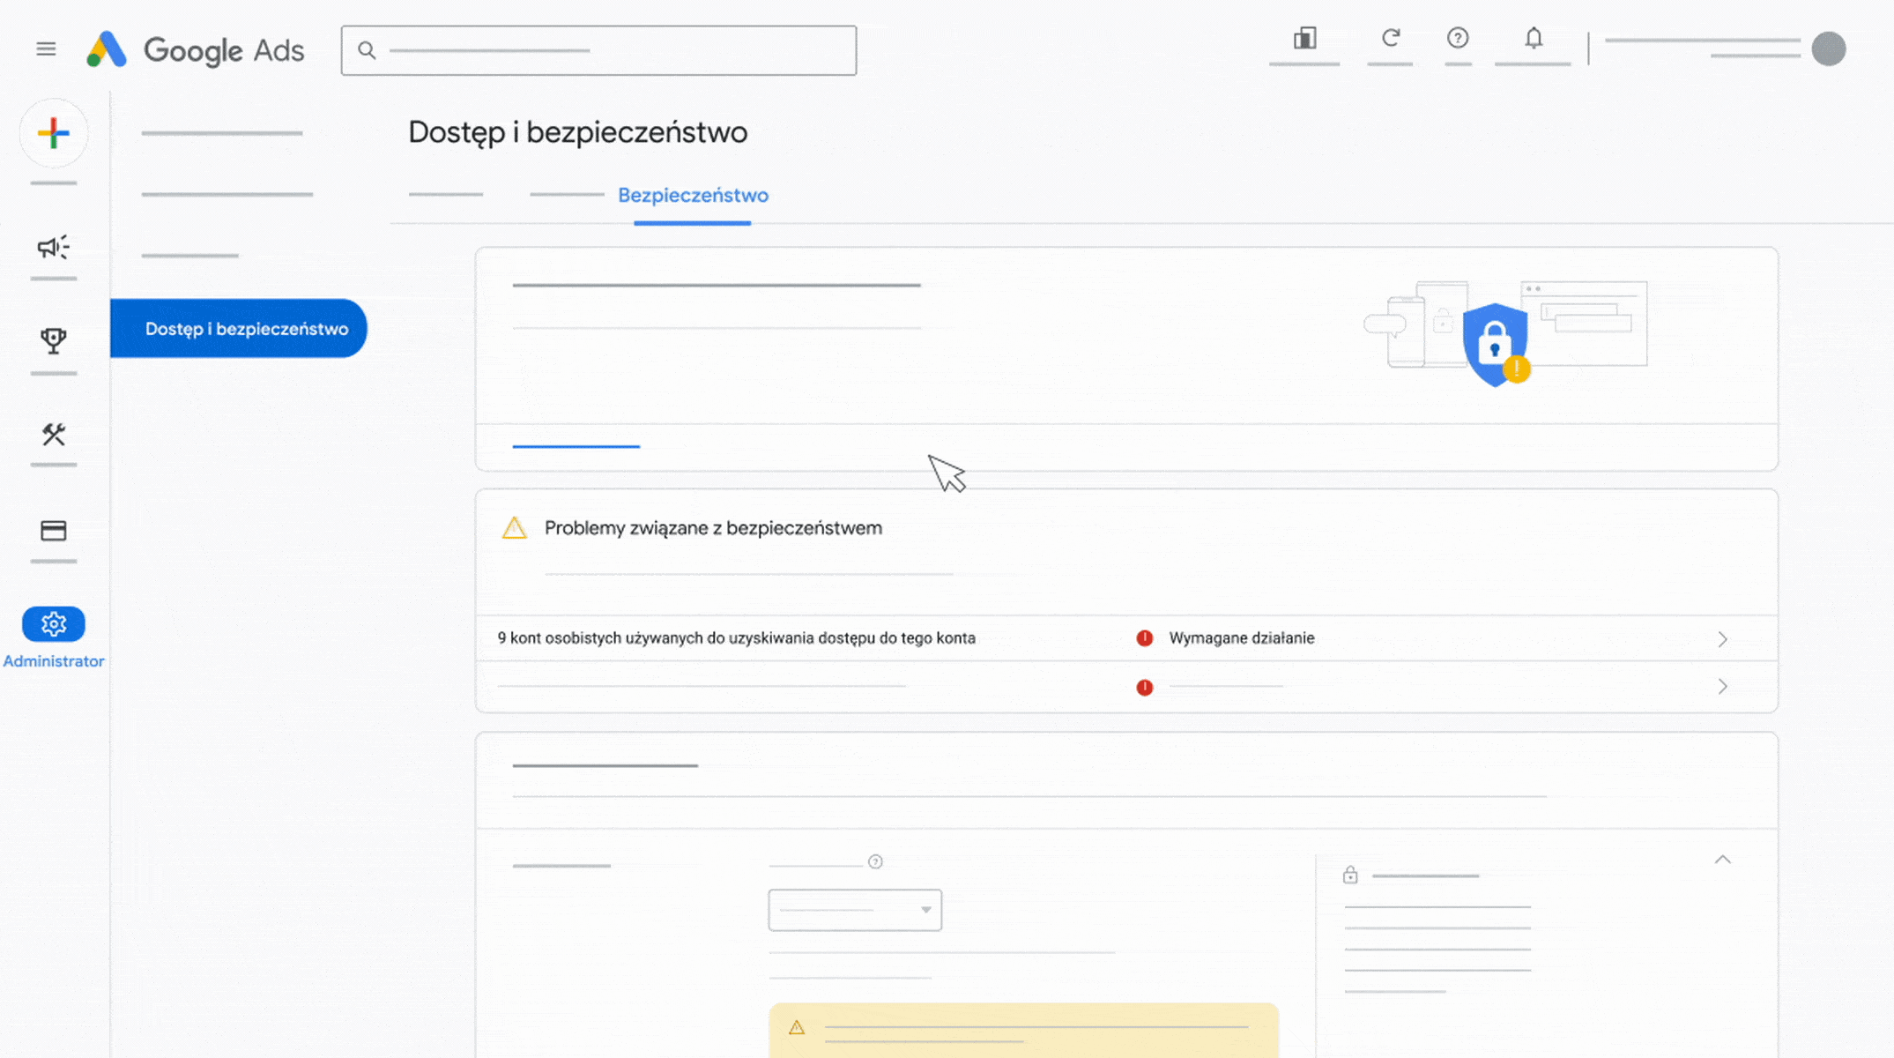Screen dimensions: 1894x1058
Task: Click the search input field
Action: click(x=599, y=50)
